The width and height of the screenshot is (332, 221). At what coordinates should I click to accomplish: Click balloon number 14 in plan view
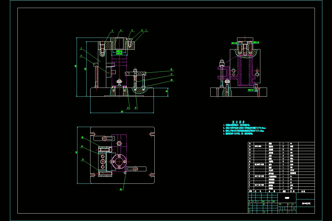pyautogui.click(x=82, y=146)
